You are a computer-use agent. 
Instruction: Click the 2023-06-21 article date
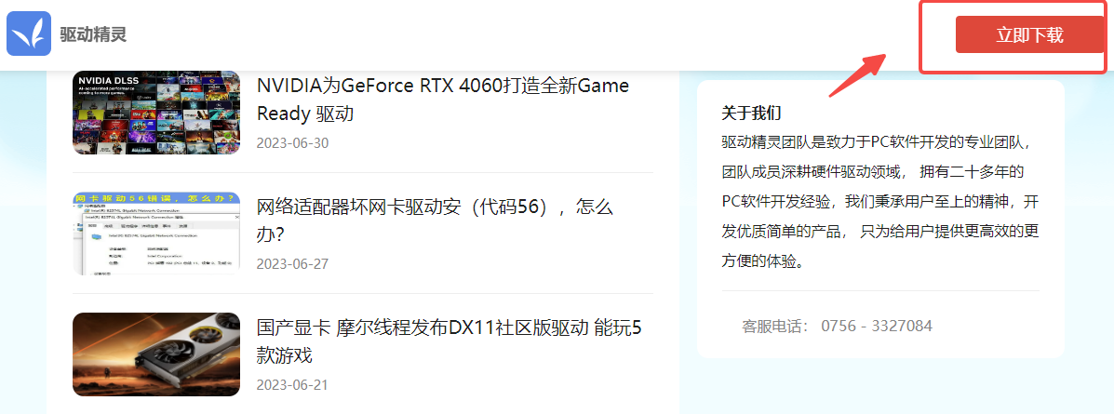coord(293,385)
